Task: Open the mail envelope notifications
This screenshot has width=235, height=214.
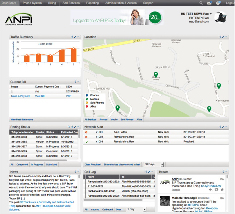Action: [209, 3]
